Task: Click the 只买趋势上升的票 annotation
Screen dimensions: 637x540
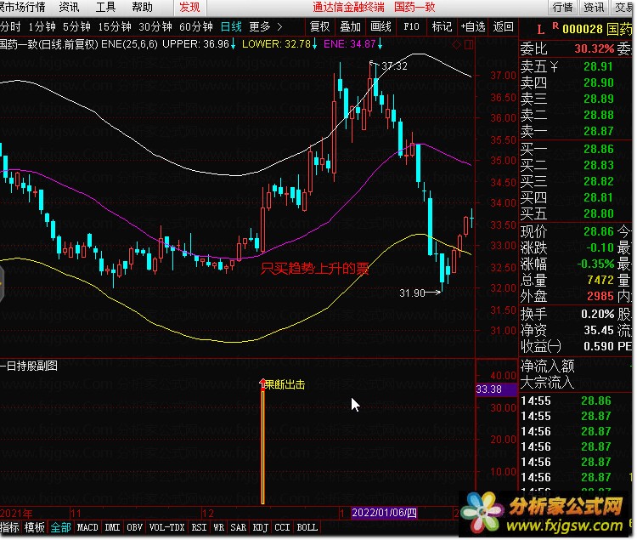Action: [x=314, y=269]
